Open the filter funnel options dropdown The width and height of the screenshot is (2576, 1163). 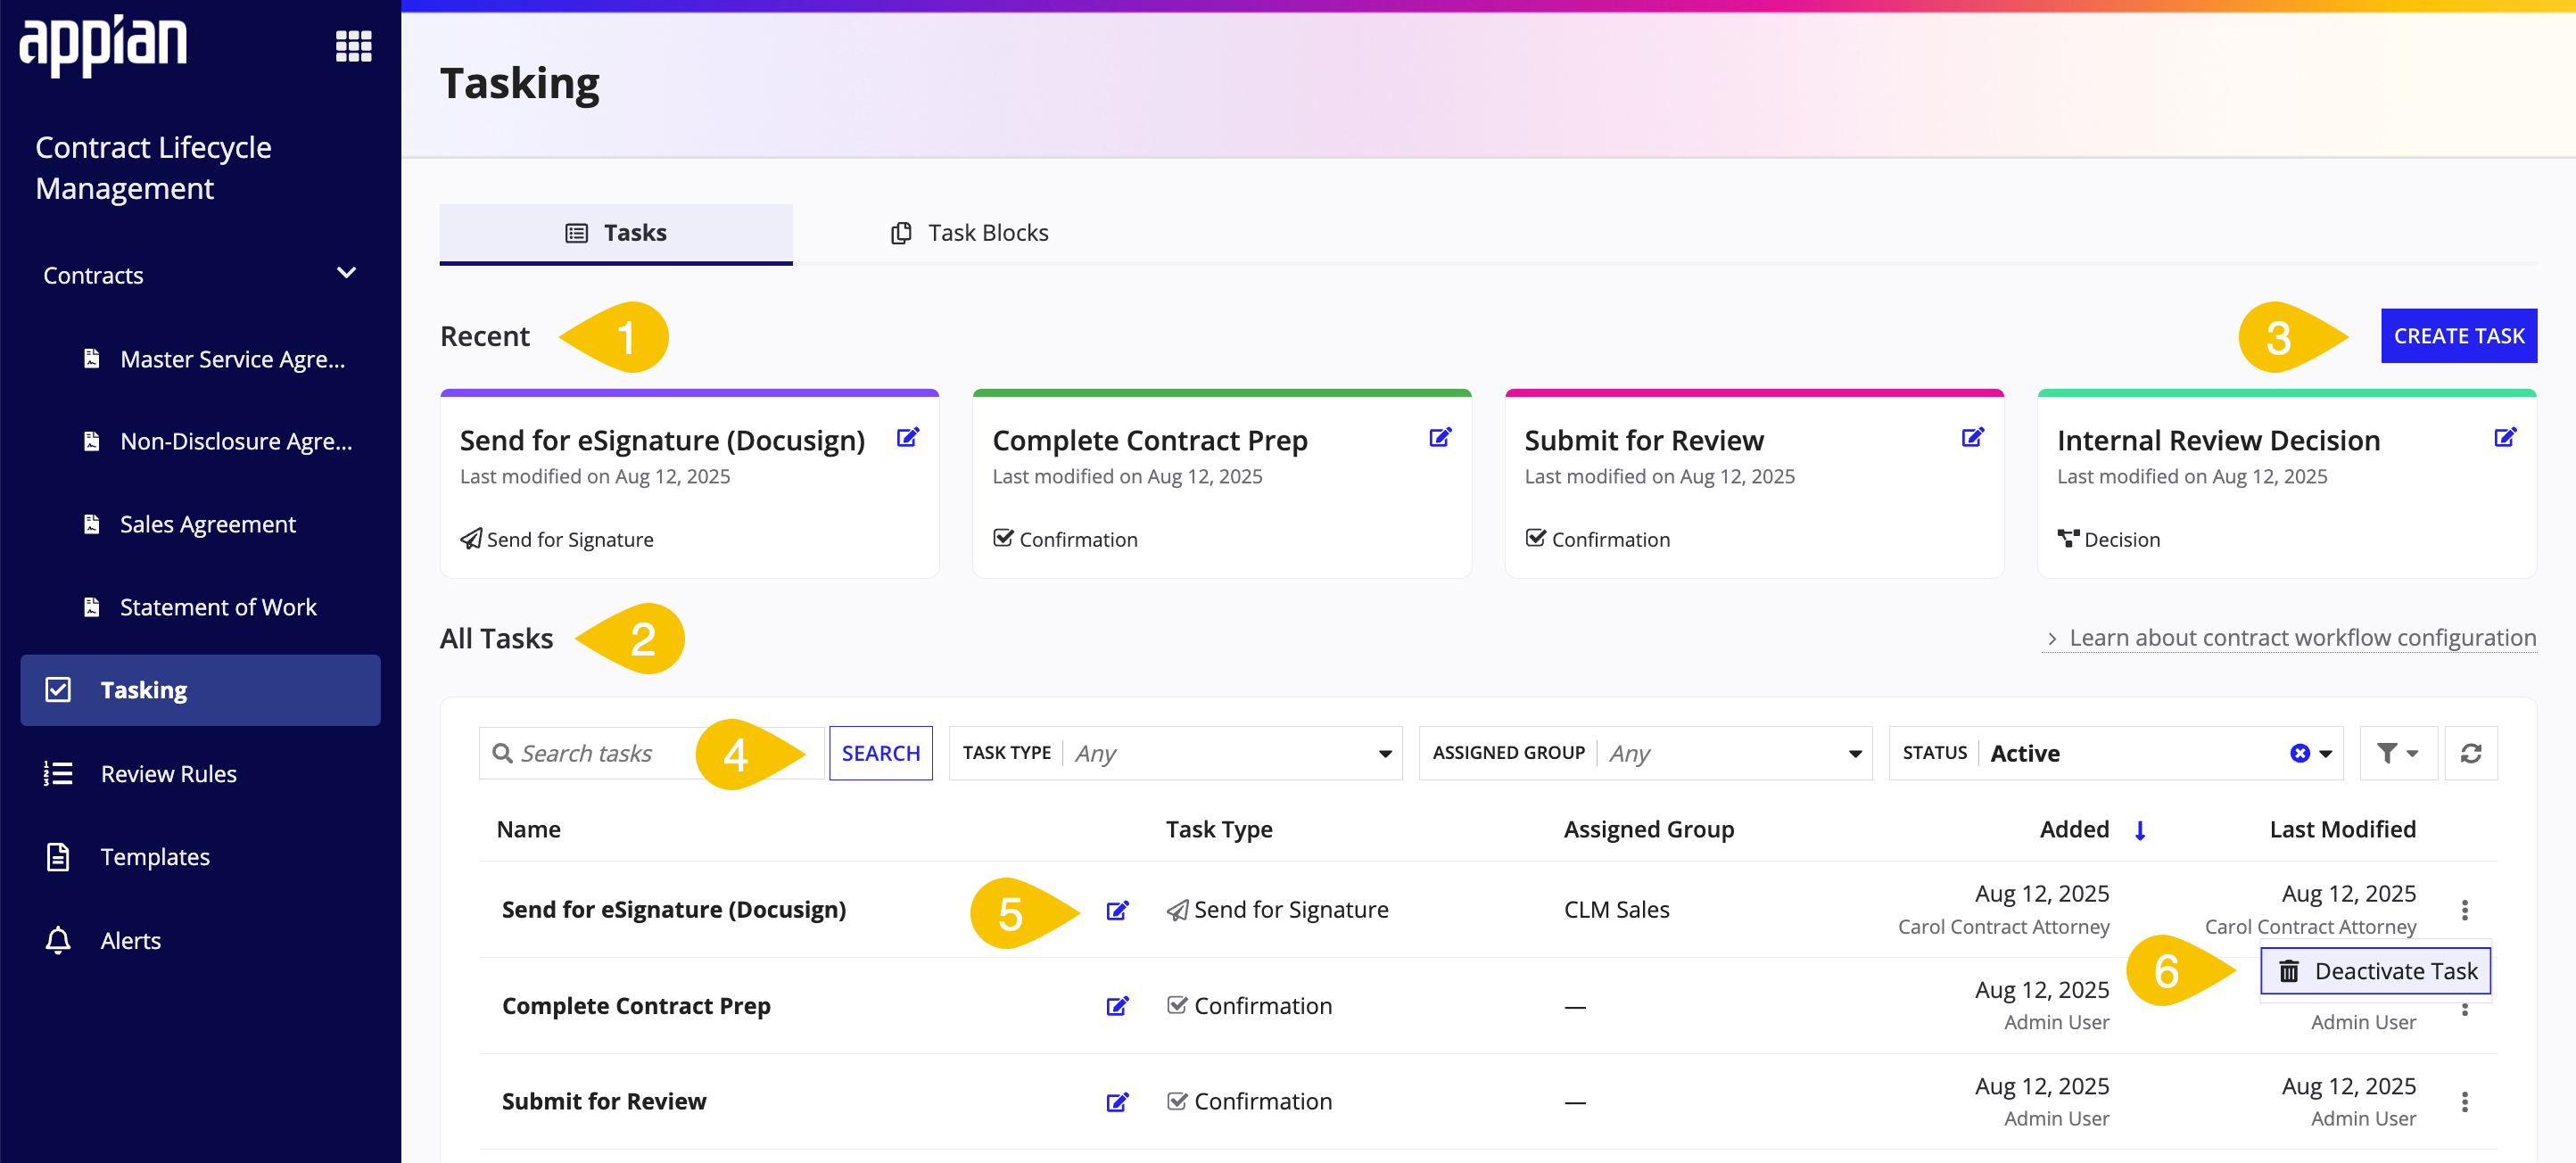(x=2398, y=753)
